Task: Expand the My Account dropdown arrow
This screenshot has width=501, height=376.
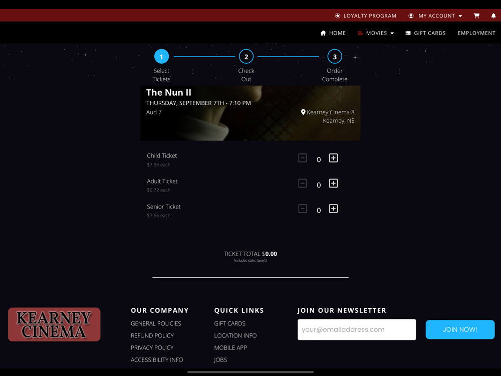Action: [x=460, y=16]
